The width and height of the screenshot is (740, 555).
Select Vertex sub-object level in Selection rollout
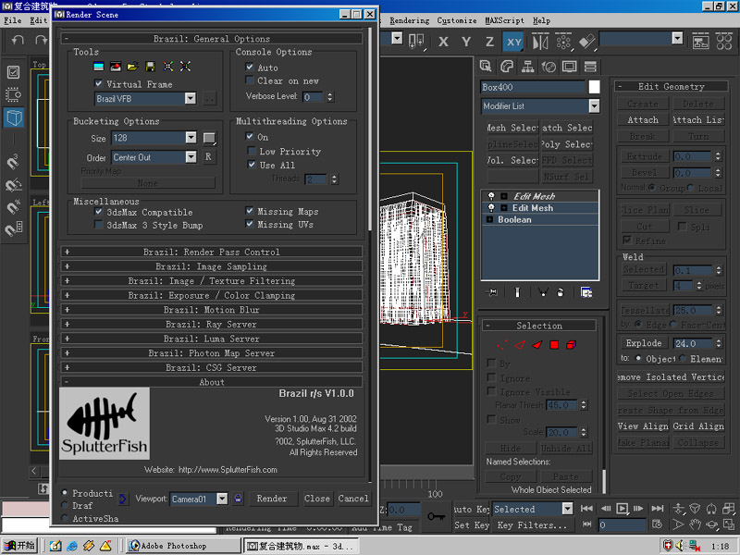[x=502, y=345]
